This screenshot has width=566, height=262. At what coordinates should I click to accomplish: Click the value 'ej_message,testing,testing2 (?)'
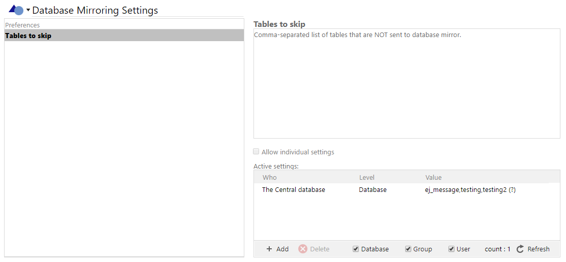(x=470, y=190)
